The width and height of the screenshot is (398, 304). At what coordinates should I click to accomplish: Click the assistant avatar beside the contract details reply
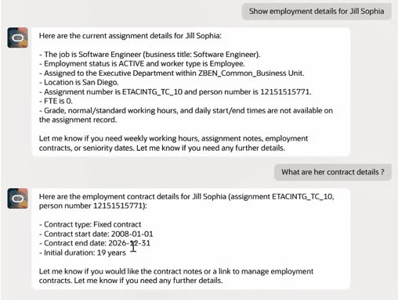[x=17, y=198]
